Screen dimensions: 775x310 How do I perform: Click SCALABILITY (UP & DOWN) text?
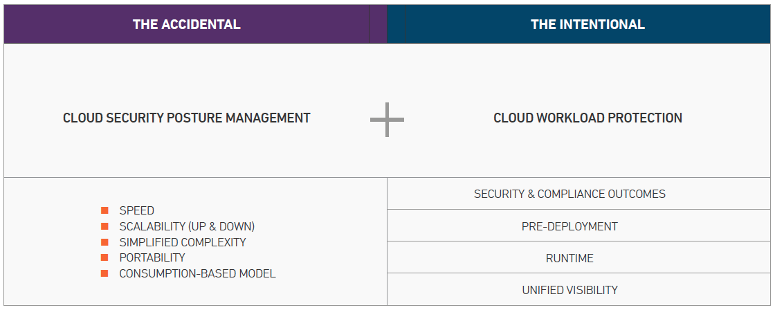pos(187,226)
